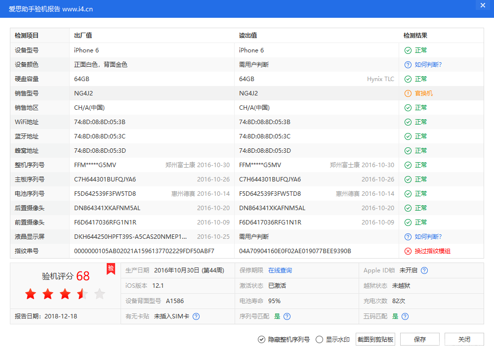This screenshot has height=356, width=494.
Task: Click the 已激活 activation status
Action: click(x=277, y=286)
